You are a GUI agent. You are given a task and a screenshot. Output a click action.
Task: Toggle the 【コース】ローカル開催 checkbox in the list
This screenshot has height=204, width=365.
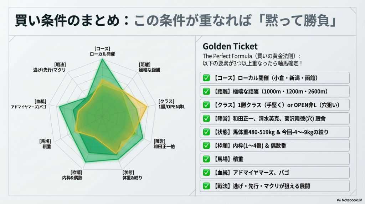coord(206,78)
